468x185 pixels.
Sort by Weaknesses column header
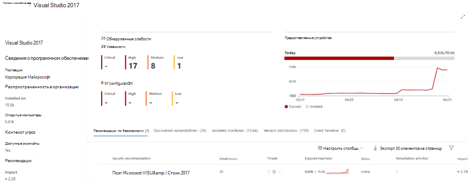[228, 159]
